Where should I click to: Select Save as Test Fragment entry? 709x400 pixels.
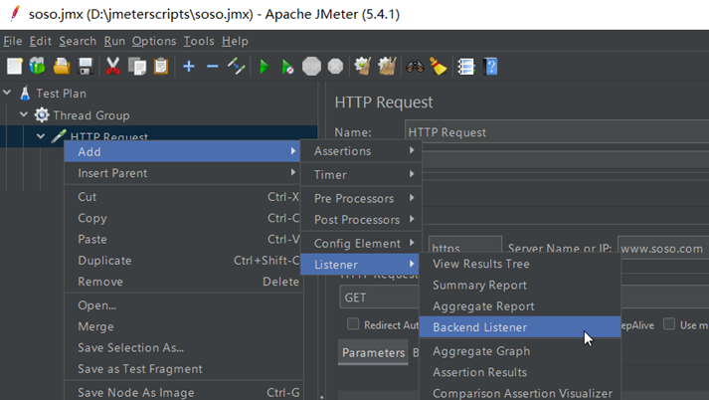183,369
